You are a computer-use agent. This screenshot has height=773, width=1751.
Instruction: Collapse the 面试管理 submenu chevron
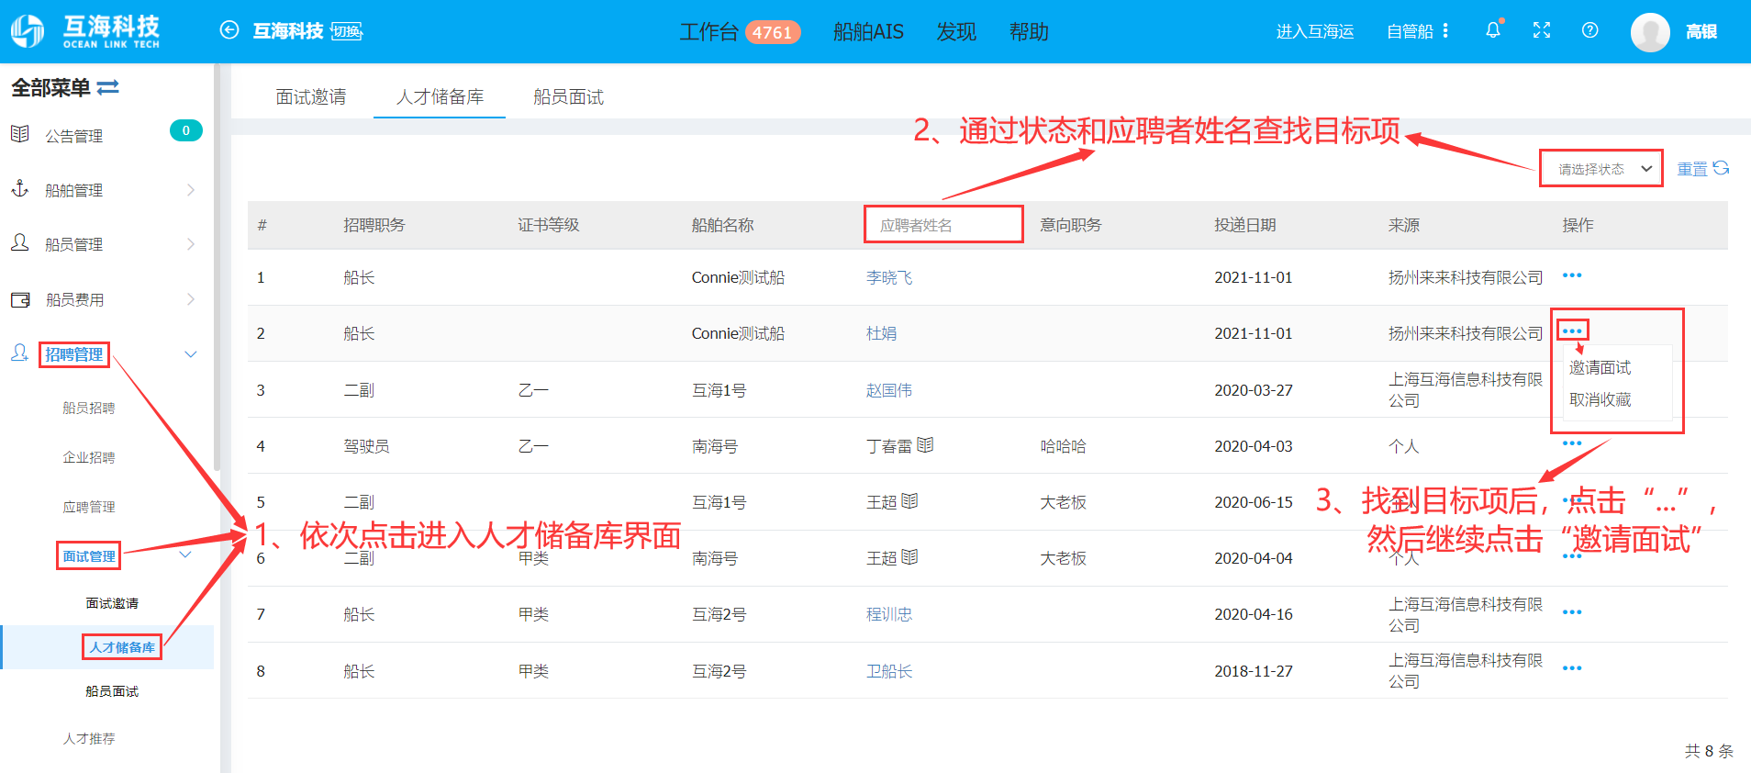coord(184,555)
